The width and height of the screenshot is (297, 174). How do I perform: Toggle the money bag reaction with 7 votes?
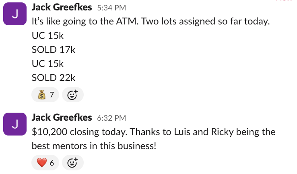click(x=45, y=95)
